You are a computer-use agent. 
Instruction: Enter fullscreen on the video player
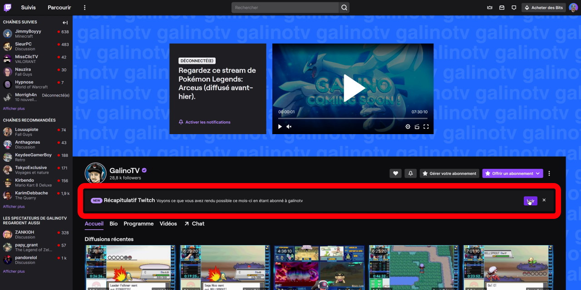[x=426, y=127]
